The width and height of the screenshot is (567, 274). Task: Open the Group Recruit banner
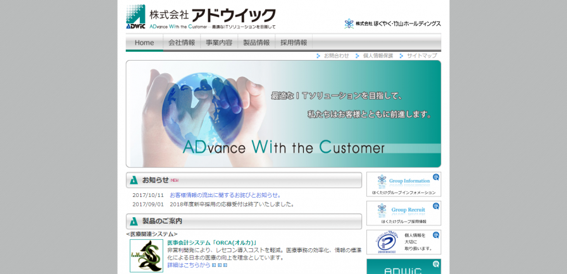click(x=404, y=213)
